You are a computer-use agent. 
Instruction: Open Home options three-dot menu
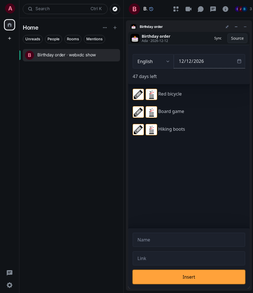point(105,28)
